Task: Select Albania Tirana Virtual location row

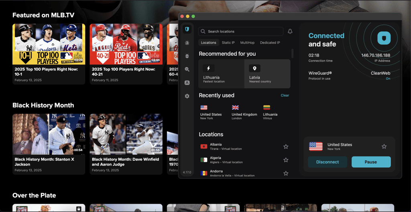Action: pos(244,147)
